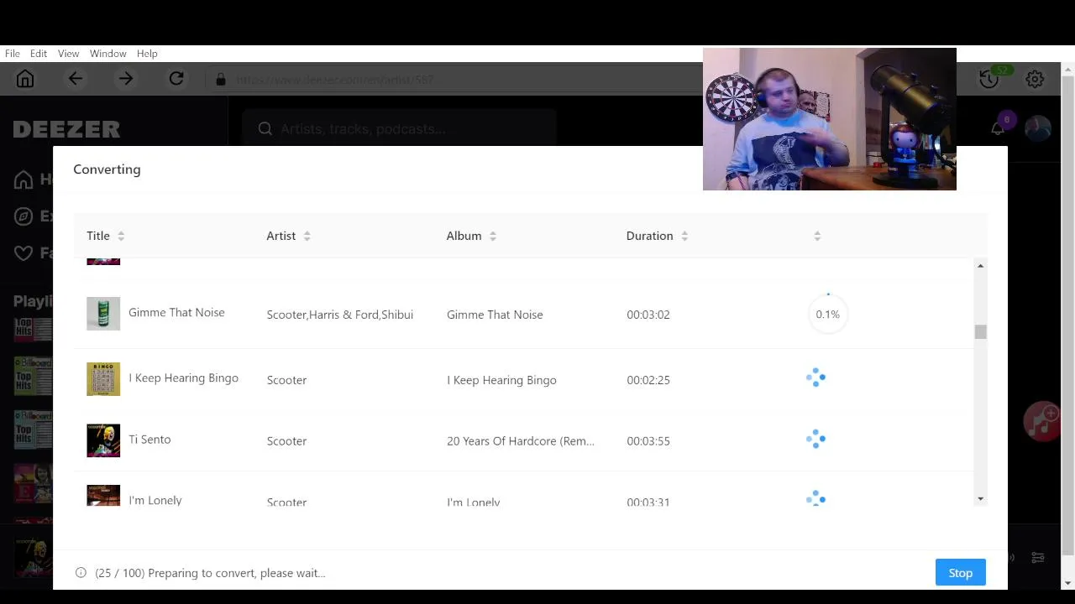1075x604 pixels.
Task: Click the duration value 00:03:02
Action: pyautogui.click(x=648, y=315)
